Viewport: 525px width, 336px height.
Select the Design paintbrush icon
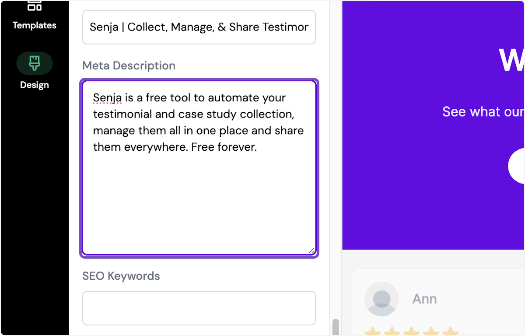(x=34, y=63)
